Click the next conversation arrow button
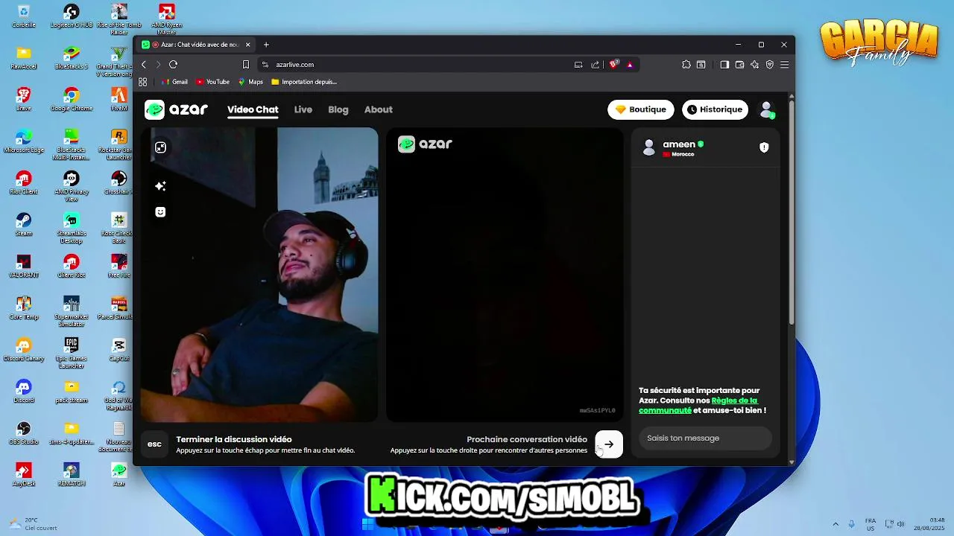This screenshot has width=954, height=536. pos(609,444)
